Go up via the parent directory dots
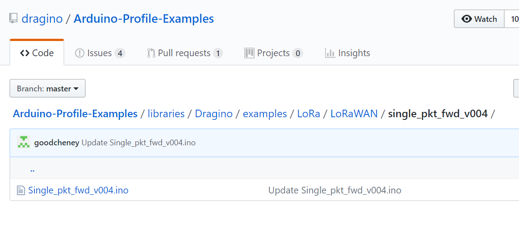Image resolution: width=519 pixels, height=230 pixels. point(33,170)
